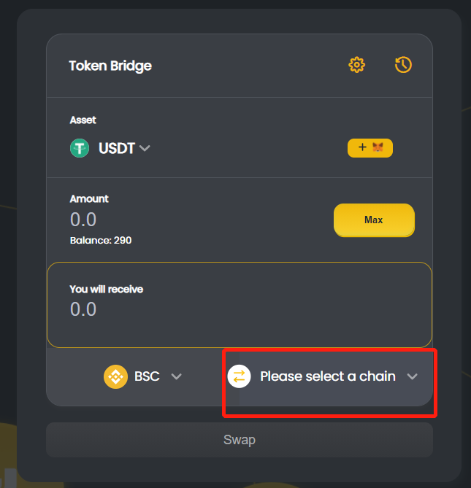Open the bridge settings gear icon
Screen dimensions: 471x488
pos(356,65)
